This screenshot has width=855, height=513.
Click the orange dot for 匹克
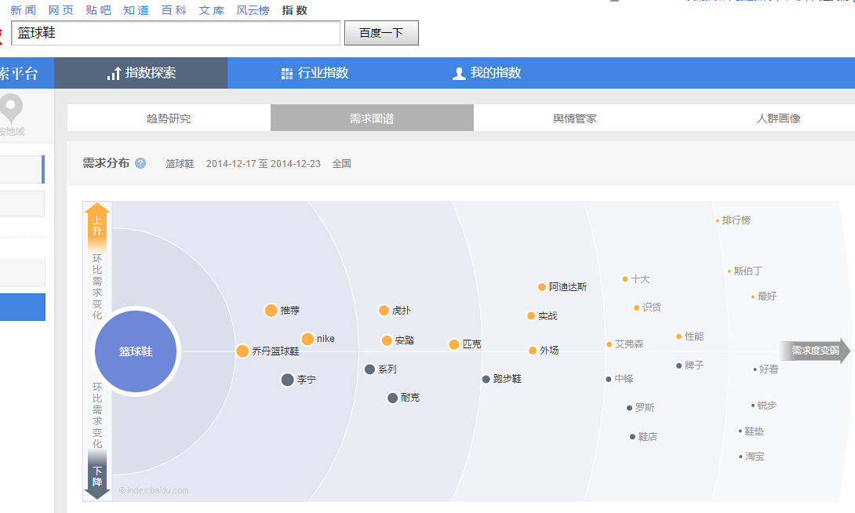pos(453,344)
